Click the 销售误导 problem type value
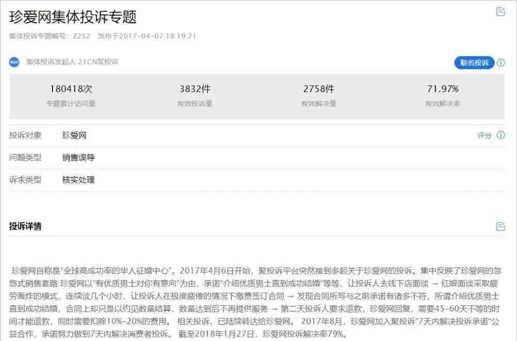Screen dimensions: 517x341 (78, 158)
